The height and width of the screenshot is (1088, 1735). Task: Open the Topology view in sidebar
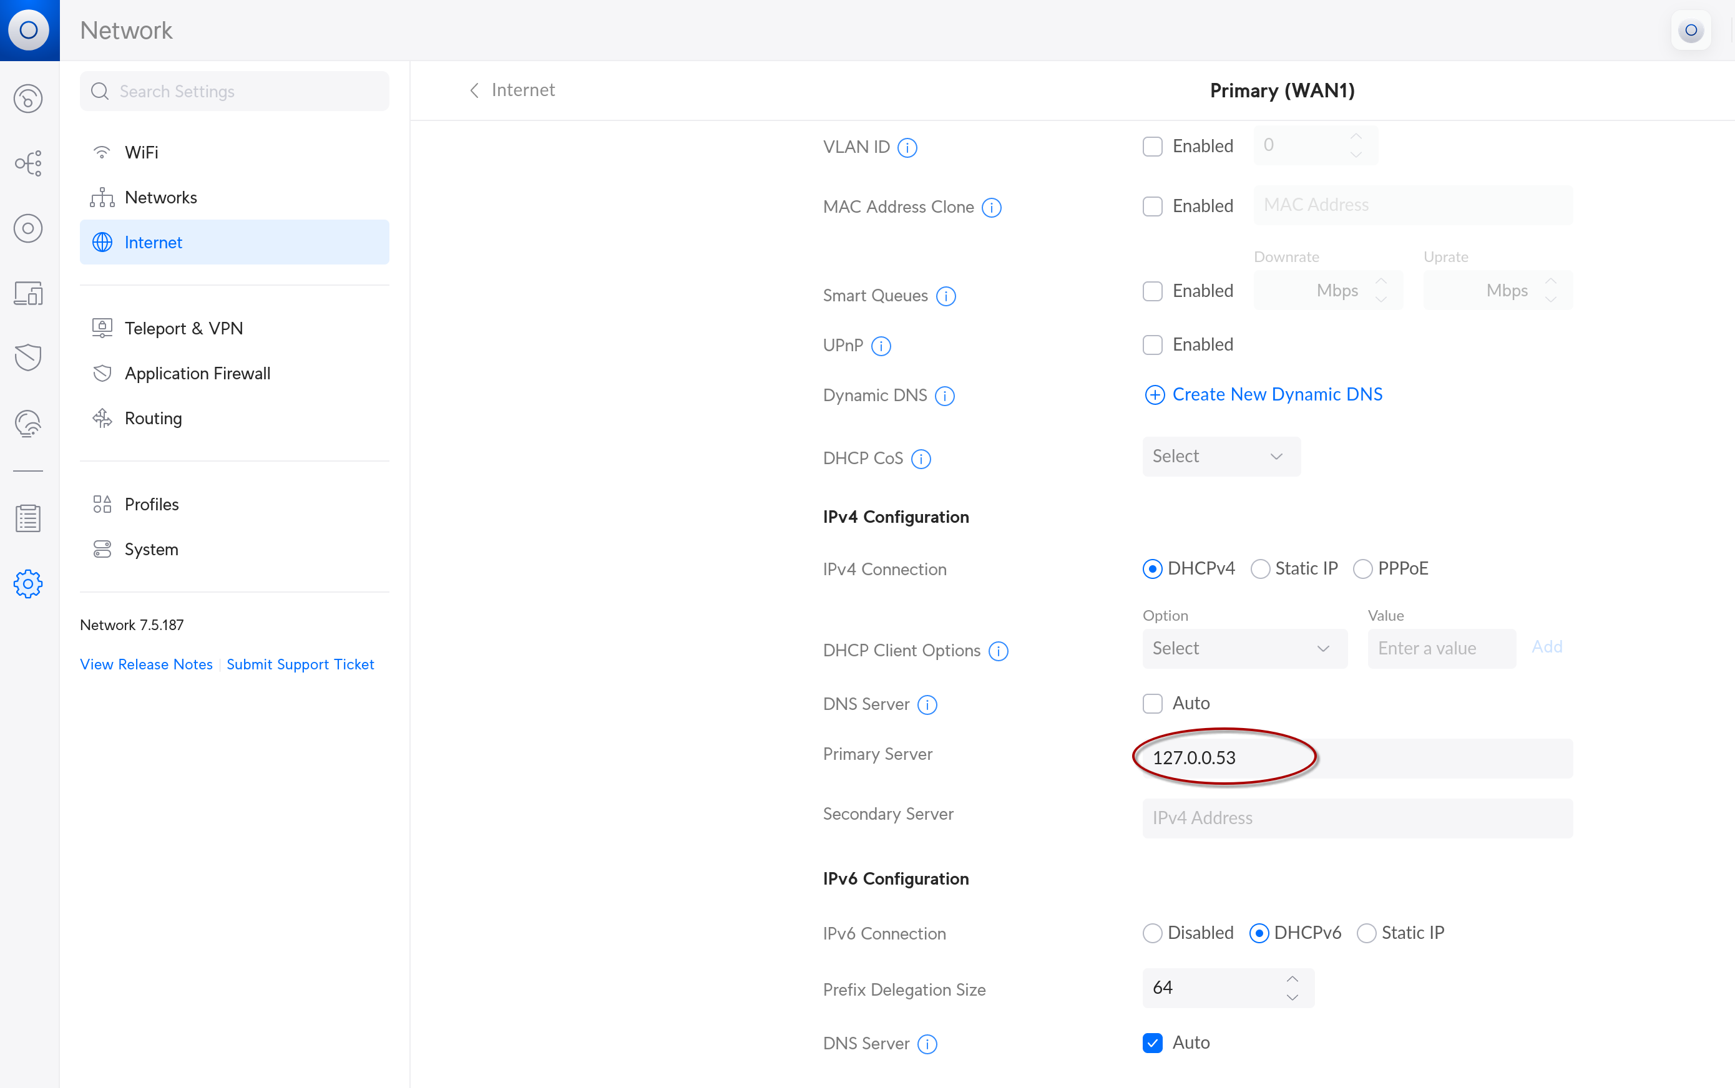pyautogui.click(x=28, y=163)
